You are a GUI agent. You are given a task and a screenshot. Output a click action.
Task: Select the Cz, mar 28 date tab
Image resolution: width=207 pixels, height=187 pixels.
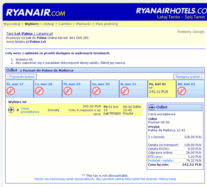tap(48, 89)
